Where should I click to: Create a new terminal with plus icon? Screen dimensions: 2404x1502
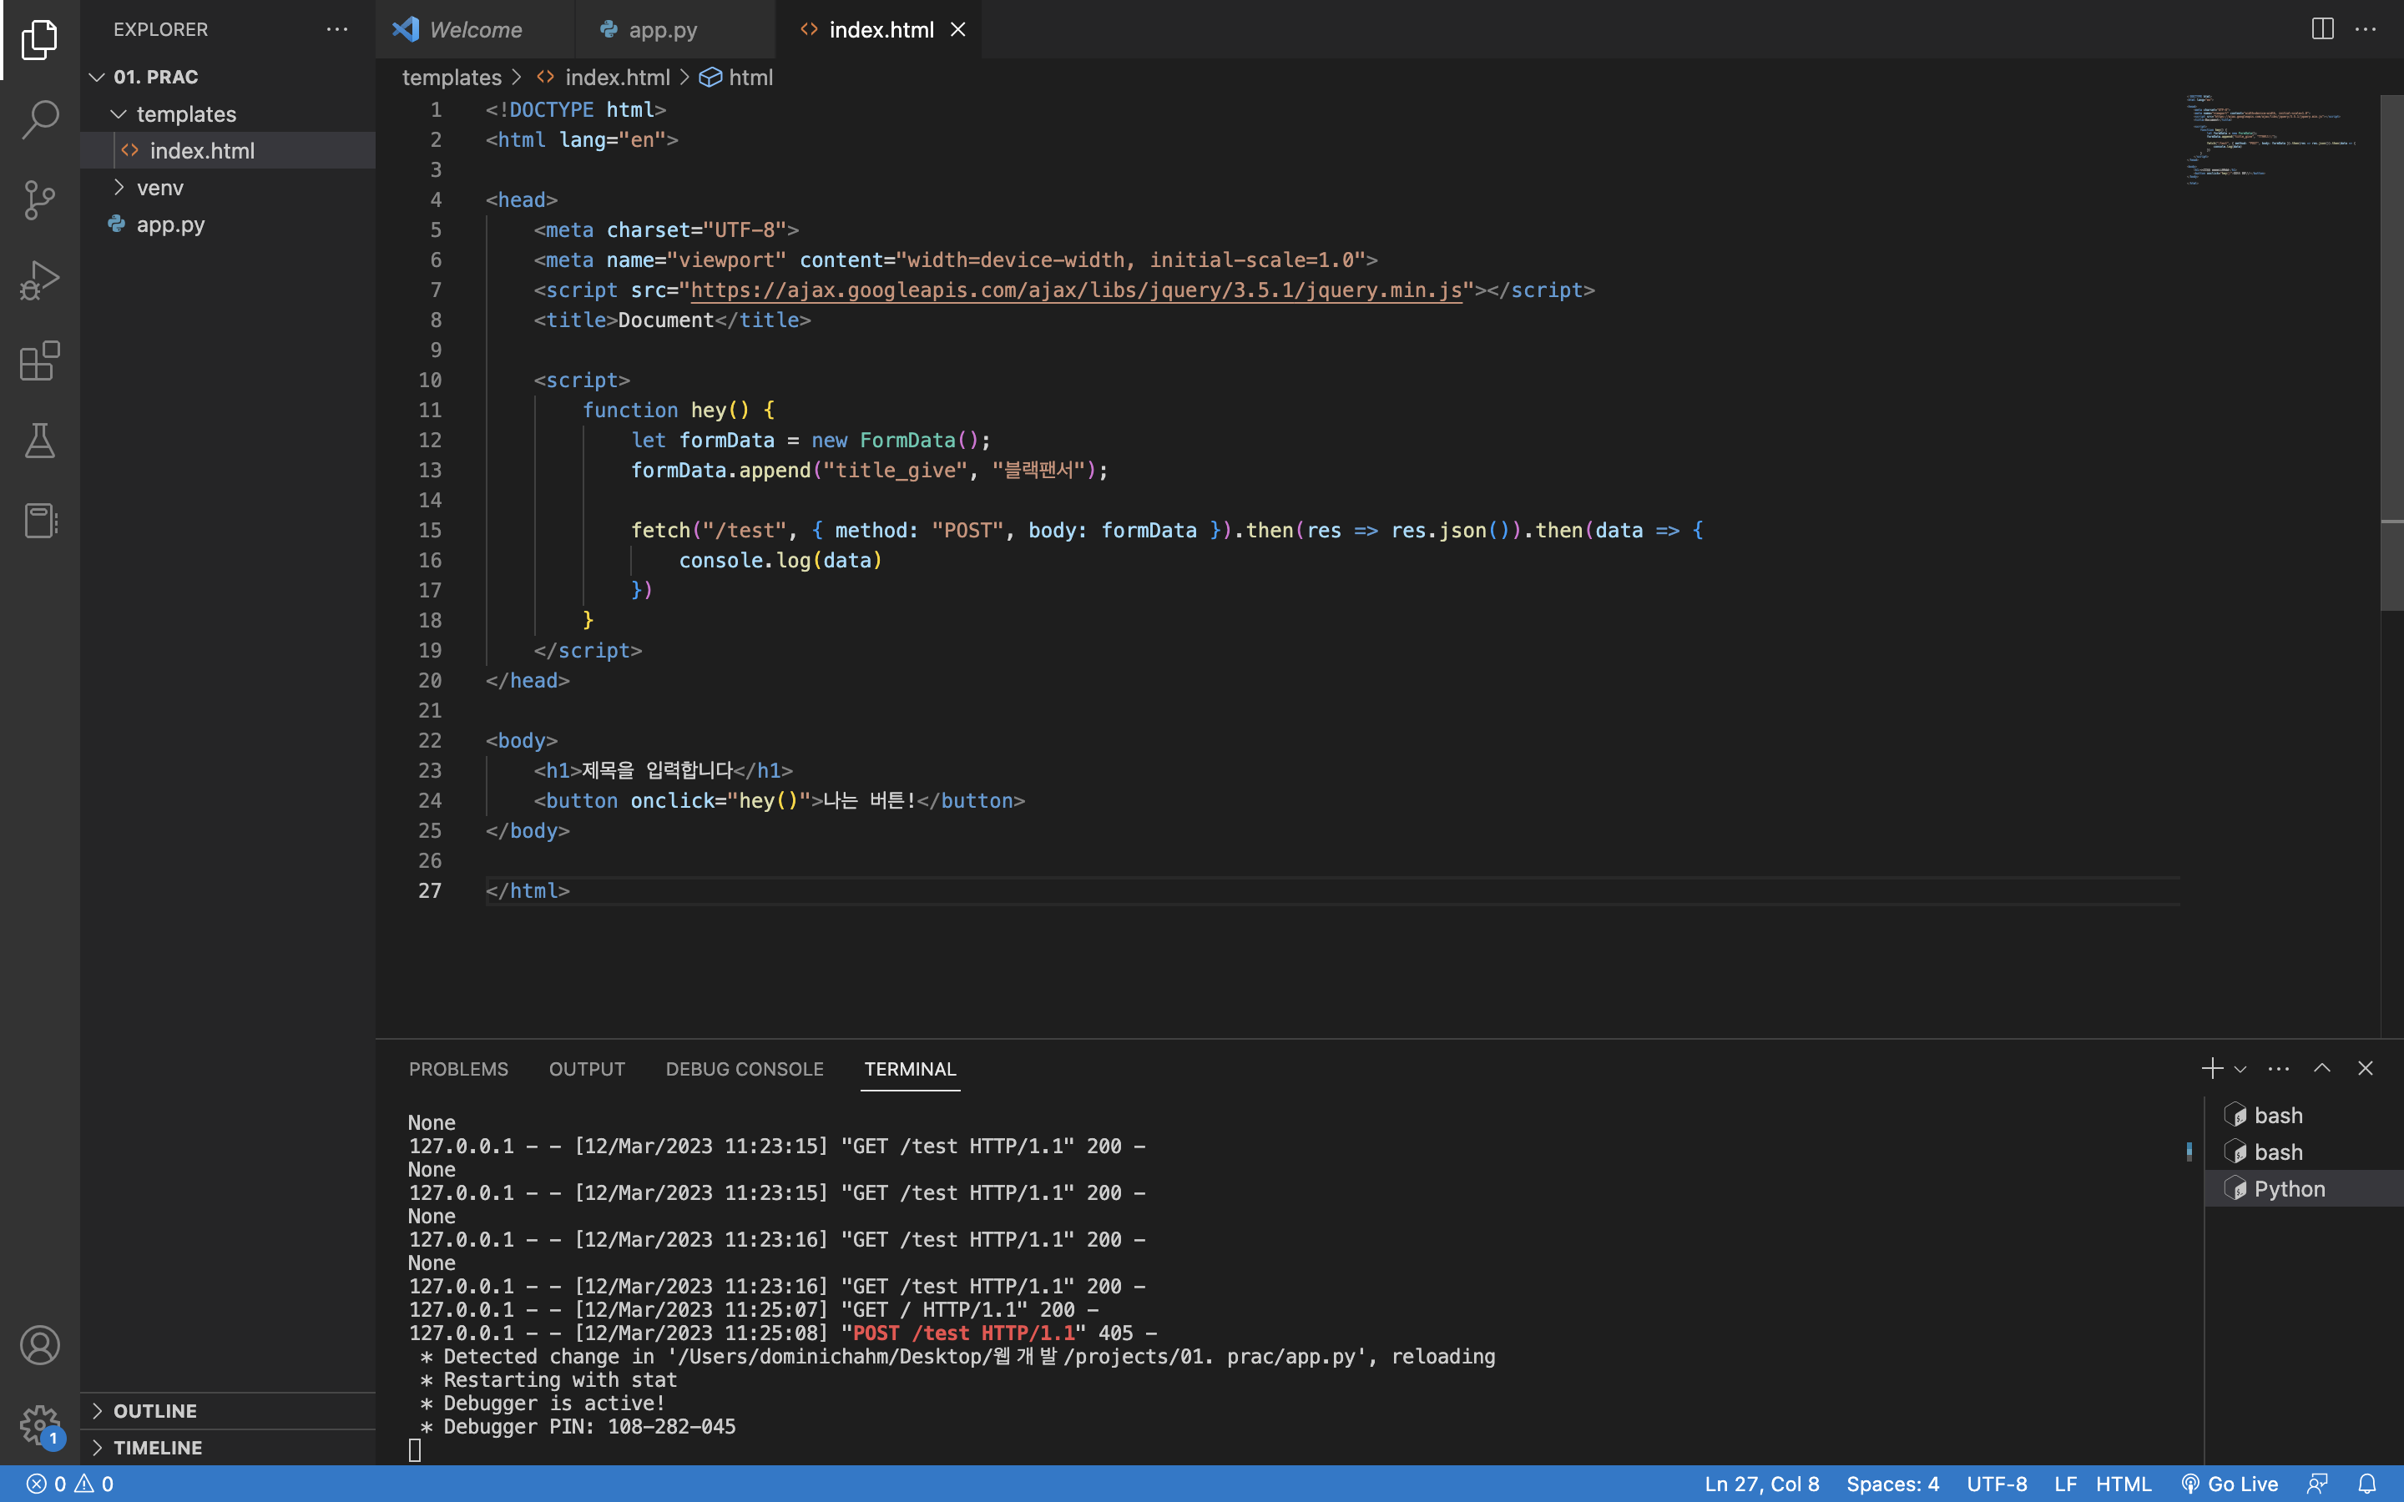coord(2211,1069)
